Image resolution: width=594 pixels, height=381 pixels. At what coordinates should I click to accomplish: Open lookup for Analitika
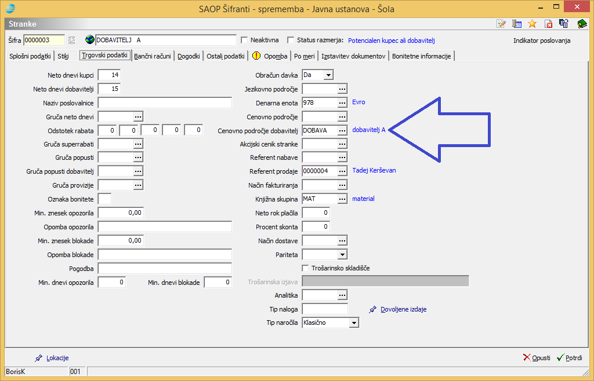342,295
